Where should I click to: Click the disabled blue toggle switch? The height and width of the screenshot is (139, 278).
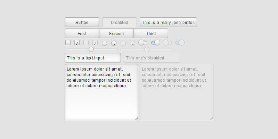coord(180,43)
